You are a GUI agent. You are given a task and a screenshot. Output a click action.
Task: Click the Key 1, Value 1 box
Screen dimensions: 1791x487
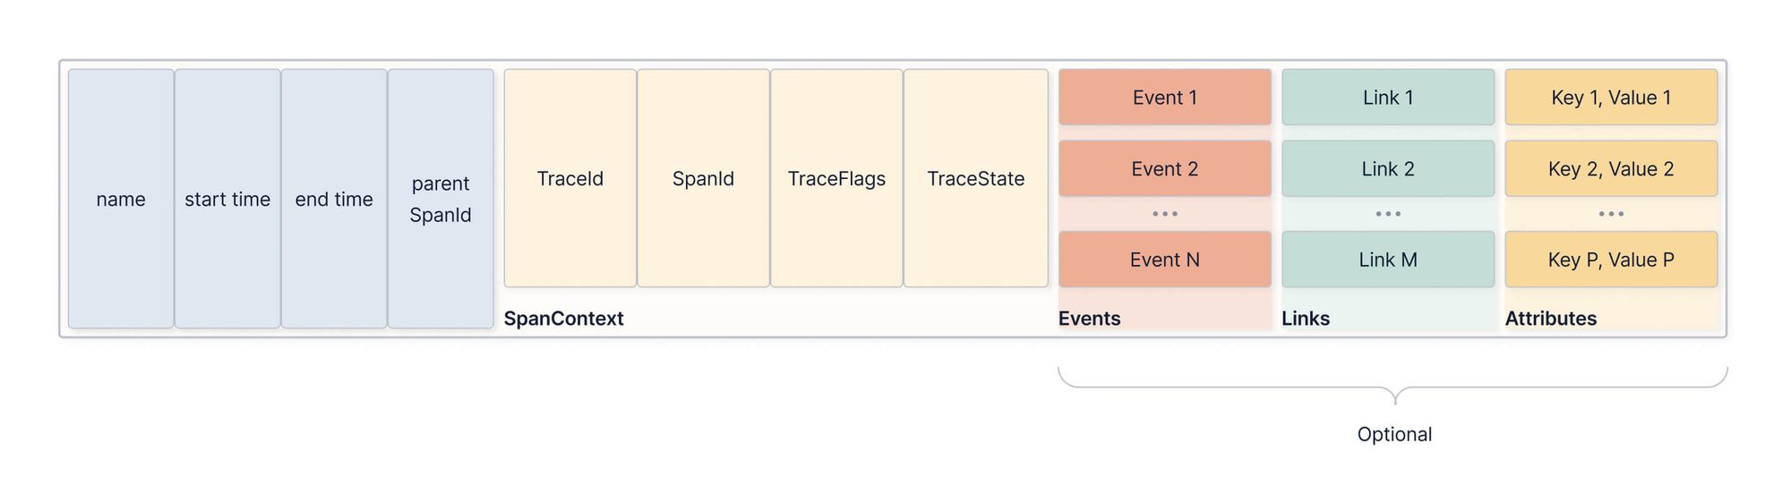1611,98
